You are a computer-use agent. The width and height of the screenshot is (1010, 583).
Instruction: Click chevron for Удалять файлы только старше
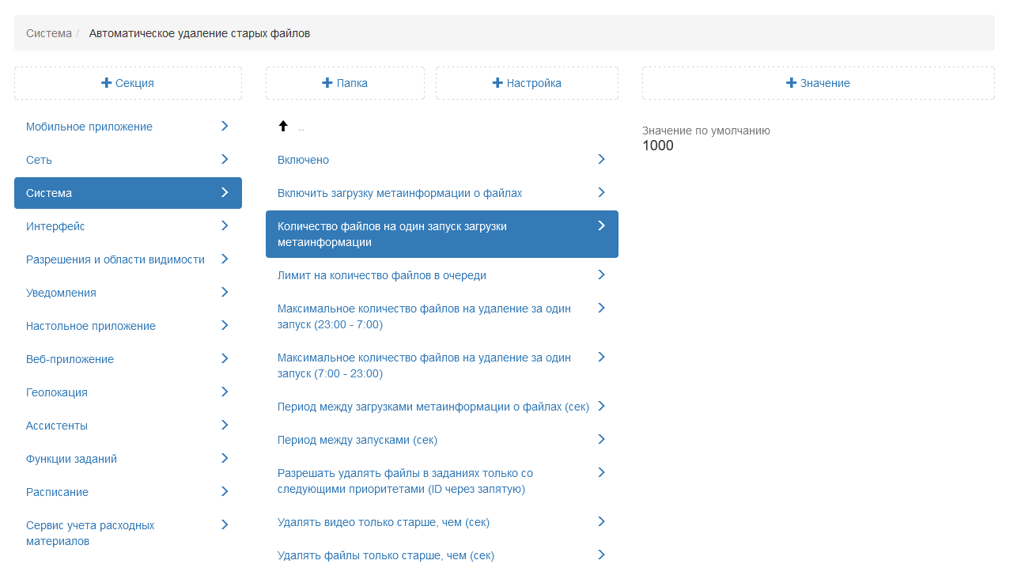[601, 555]
